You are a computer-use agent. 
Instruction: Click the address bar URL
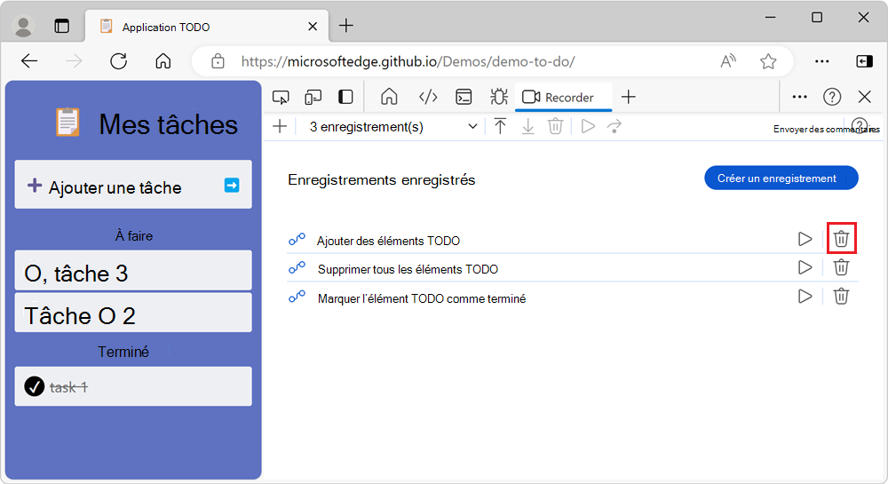408,61
